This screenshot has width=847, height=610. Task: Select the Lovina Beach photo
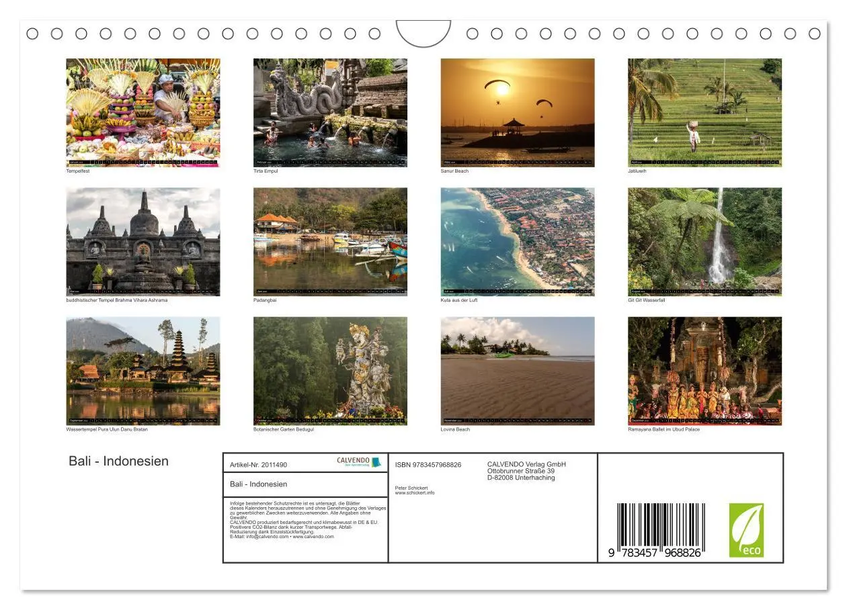tap(518, 369)
